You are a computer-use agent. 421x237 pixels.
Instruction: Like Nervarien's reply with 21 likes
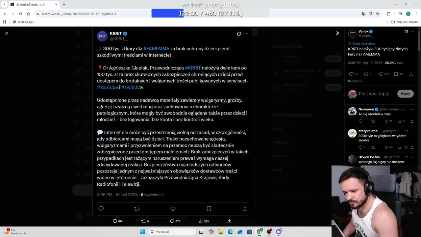[387, 121]
